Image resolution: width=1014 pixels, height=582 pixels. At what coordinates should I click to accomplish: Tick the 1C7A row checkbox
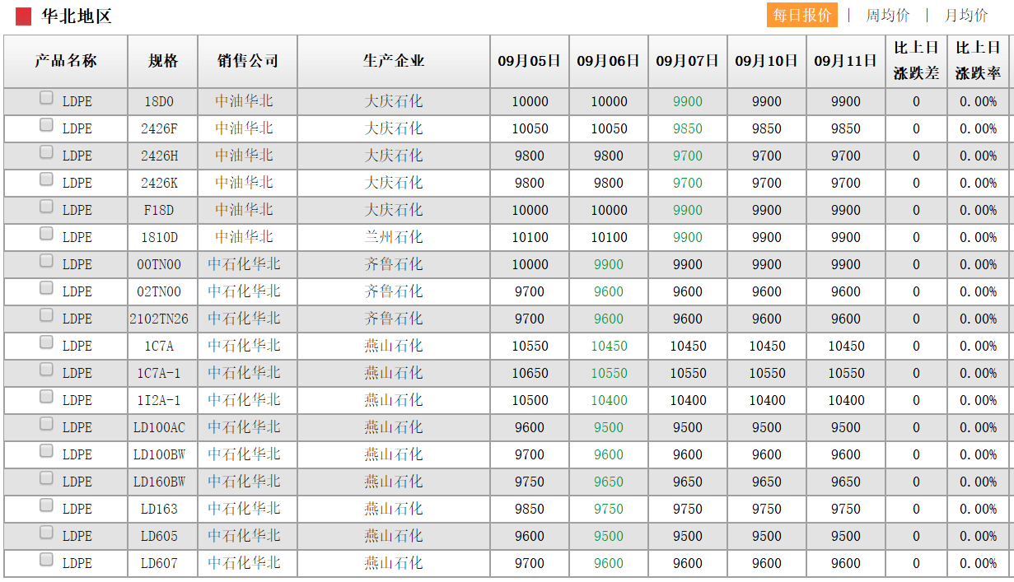point(47,342)
